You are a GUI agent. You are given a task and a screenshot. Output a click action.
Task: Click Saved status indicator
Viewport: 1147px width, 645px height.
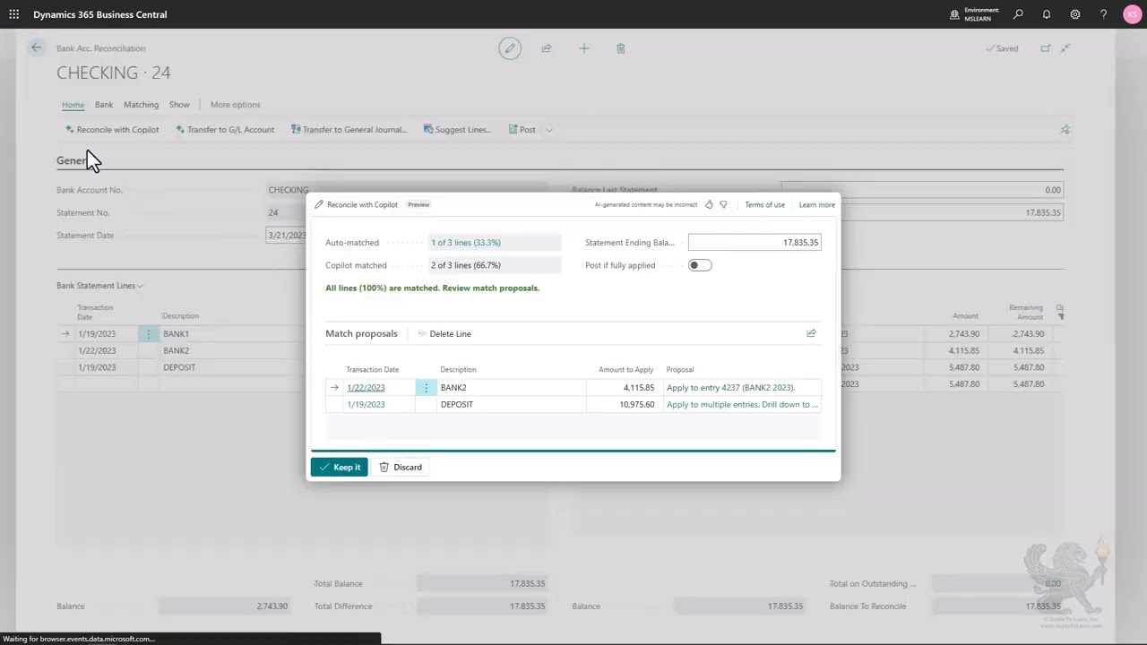coord(1002,48)
